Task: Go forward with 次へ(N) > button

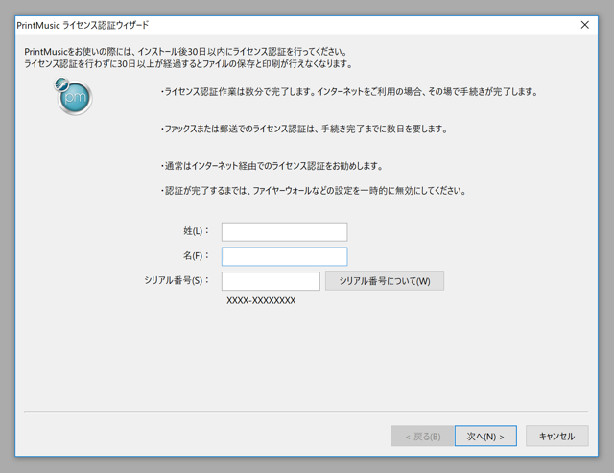Action: [485, 436]
